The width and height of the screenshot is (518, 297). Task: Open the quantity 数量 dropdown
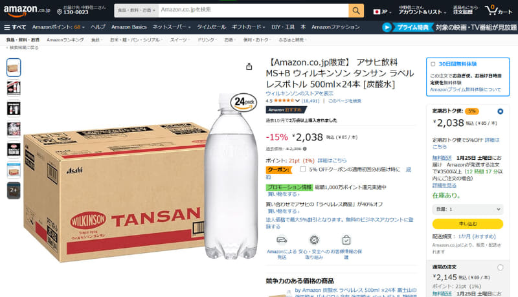coord(467,209)
